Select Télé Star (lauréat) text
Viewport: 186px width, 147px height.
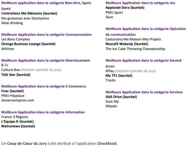point(16,75)
